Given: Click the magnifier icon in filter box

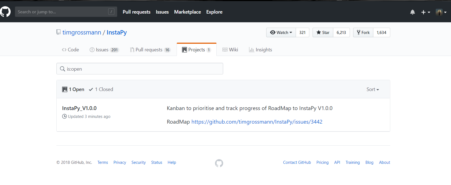Looking at the screenshot, I should pyautogui.click(x=62, y=69).
